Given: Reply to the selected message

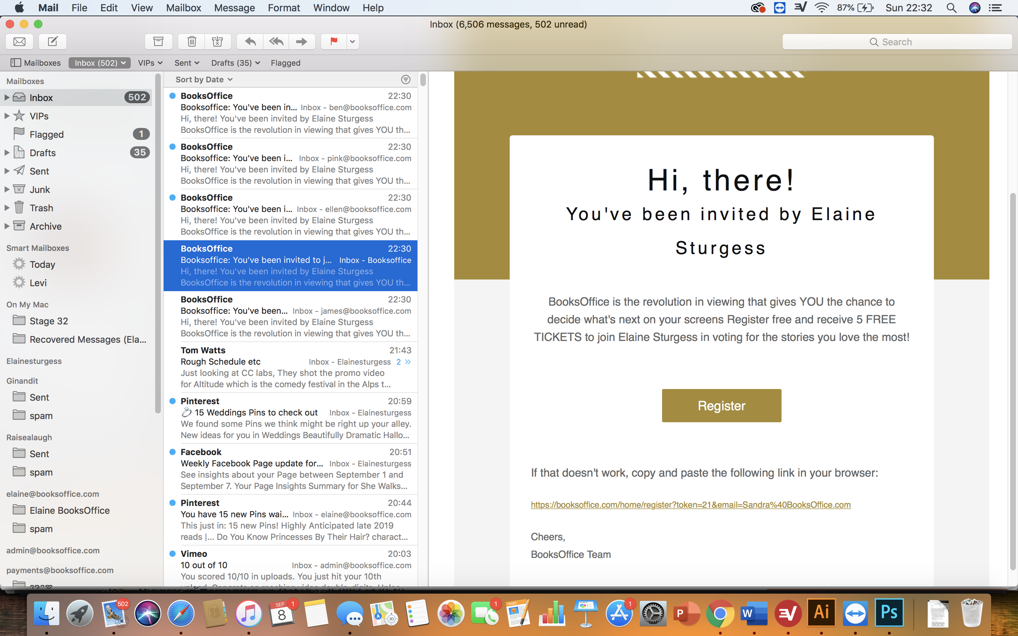Looking at the screenshot, I should tap(250, 42).
